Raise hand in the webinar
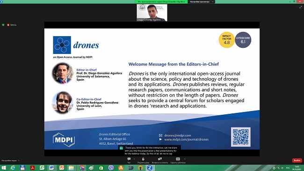This screenshot has width=304, height=171. [143, 160]
